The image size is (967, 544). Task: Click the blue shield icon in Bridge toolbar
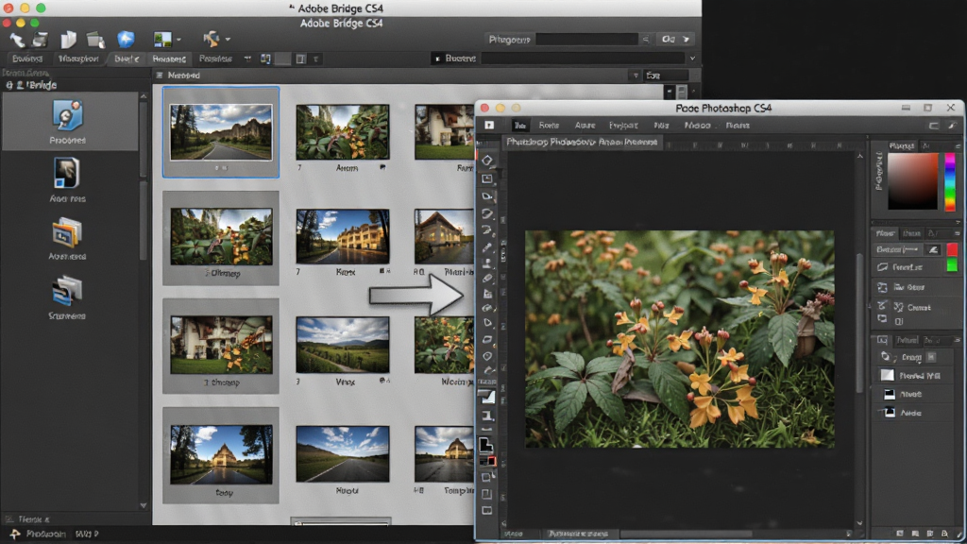126,39
